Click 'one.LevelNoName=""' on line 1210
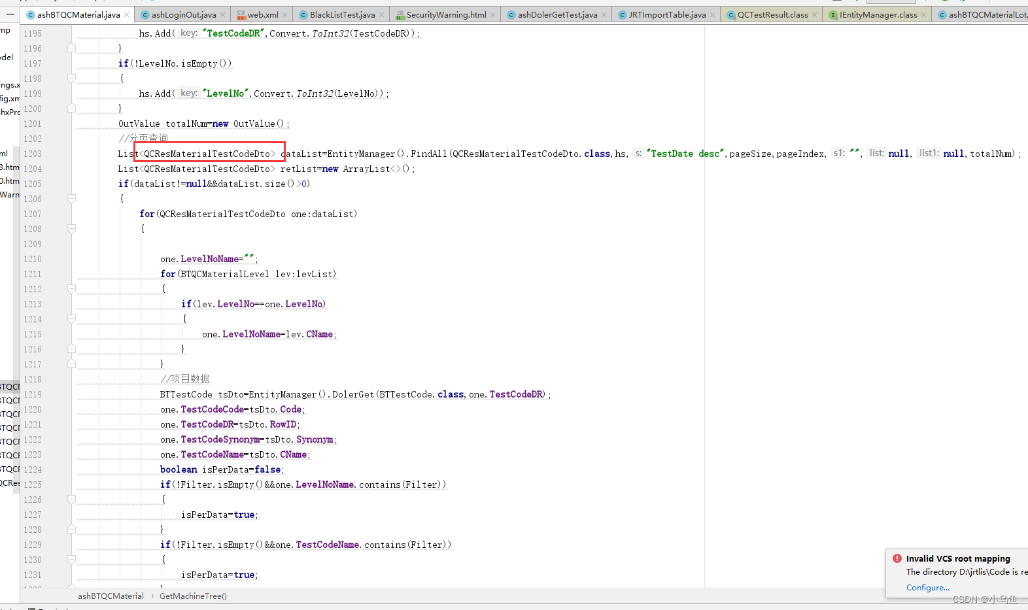 209,259
